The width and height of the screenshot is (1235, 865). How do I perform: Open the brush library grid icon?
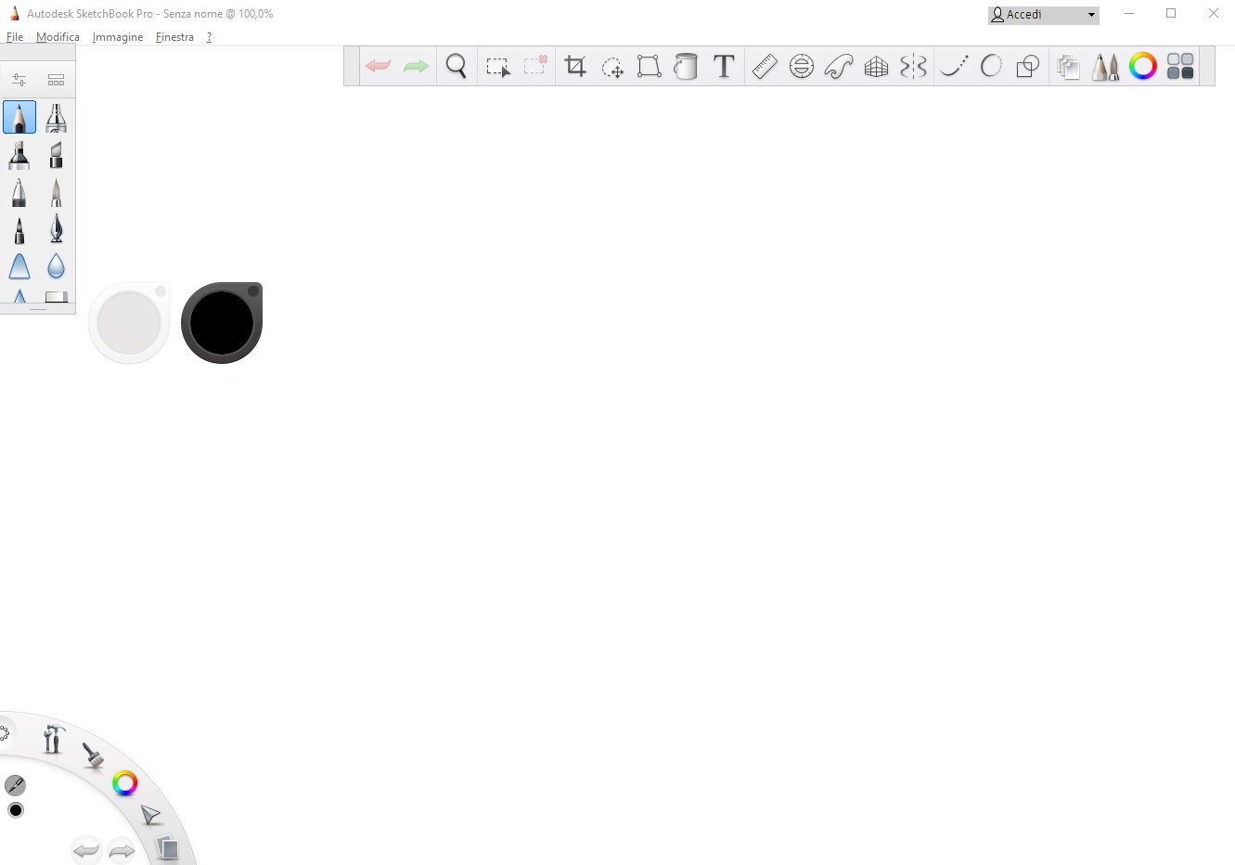coord(57,80)
